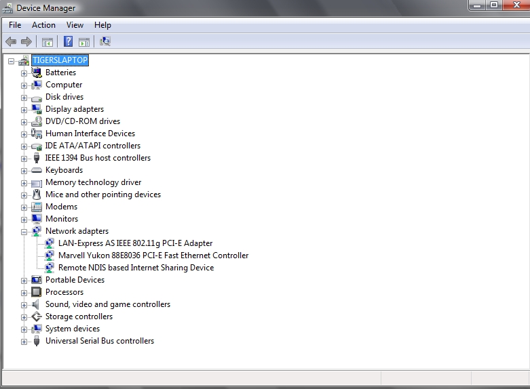This screenshot has width=530, height=389.
Task: Click the Disk drives category icon
Action: click(x=37, y=98)
